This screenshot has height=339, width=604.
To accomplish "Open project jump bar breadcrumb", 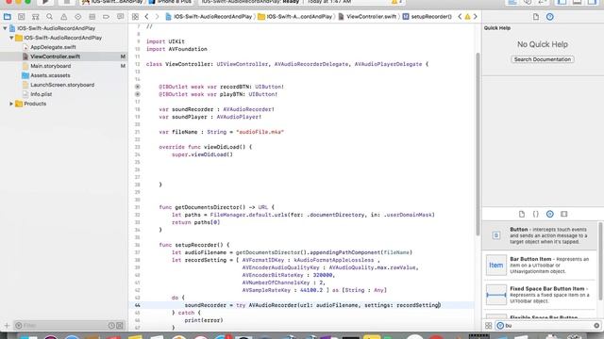I will 209,17.
